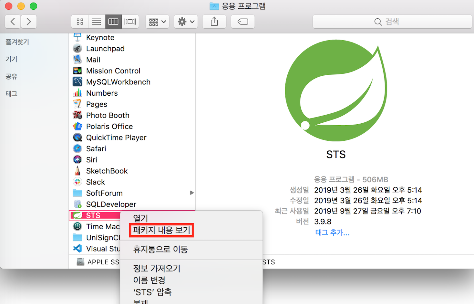
Task: Focus the 검색 search field
Action: tap(392, 22)
